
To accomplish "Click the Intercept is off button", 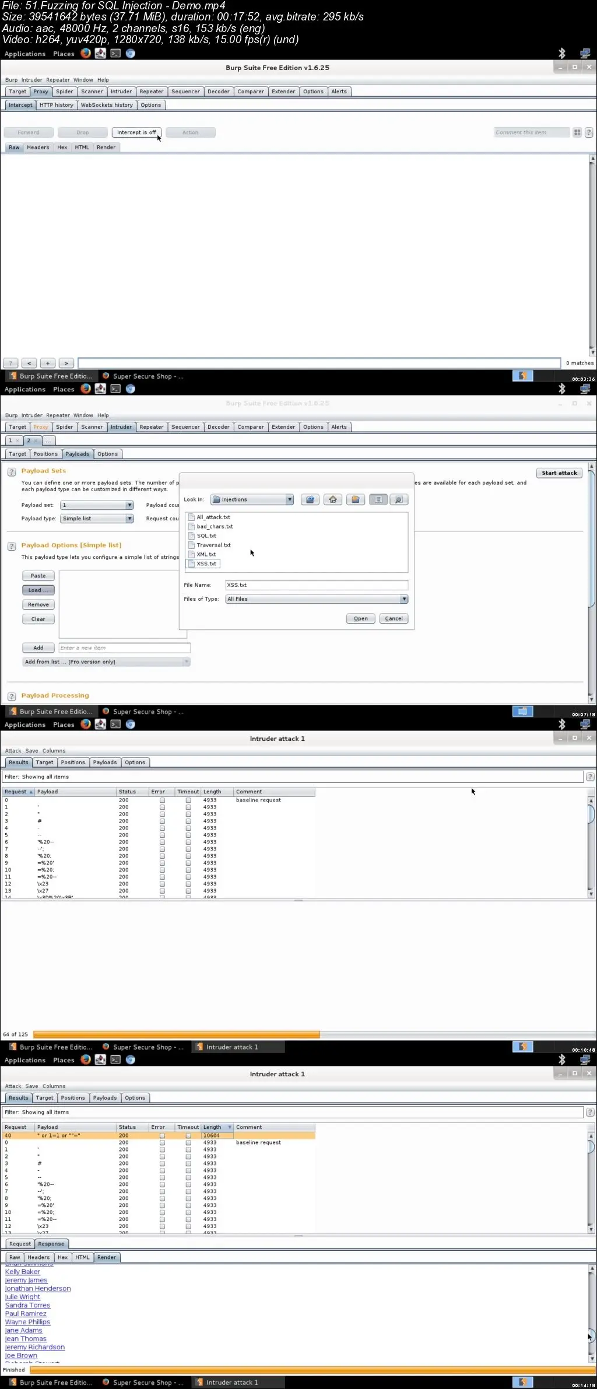I will [136, 132].
